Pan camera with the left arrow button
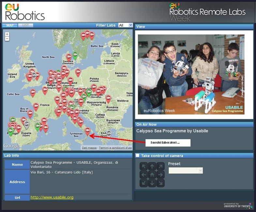Screen dimensions: 256x212 point(144,175)
